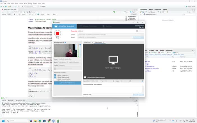Click the webcam preview thumbnail
This screenshot has width=197, height=123.
pos(66,50)
